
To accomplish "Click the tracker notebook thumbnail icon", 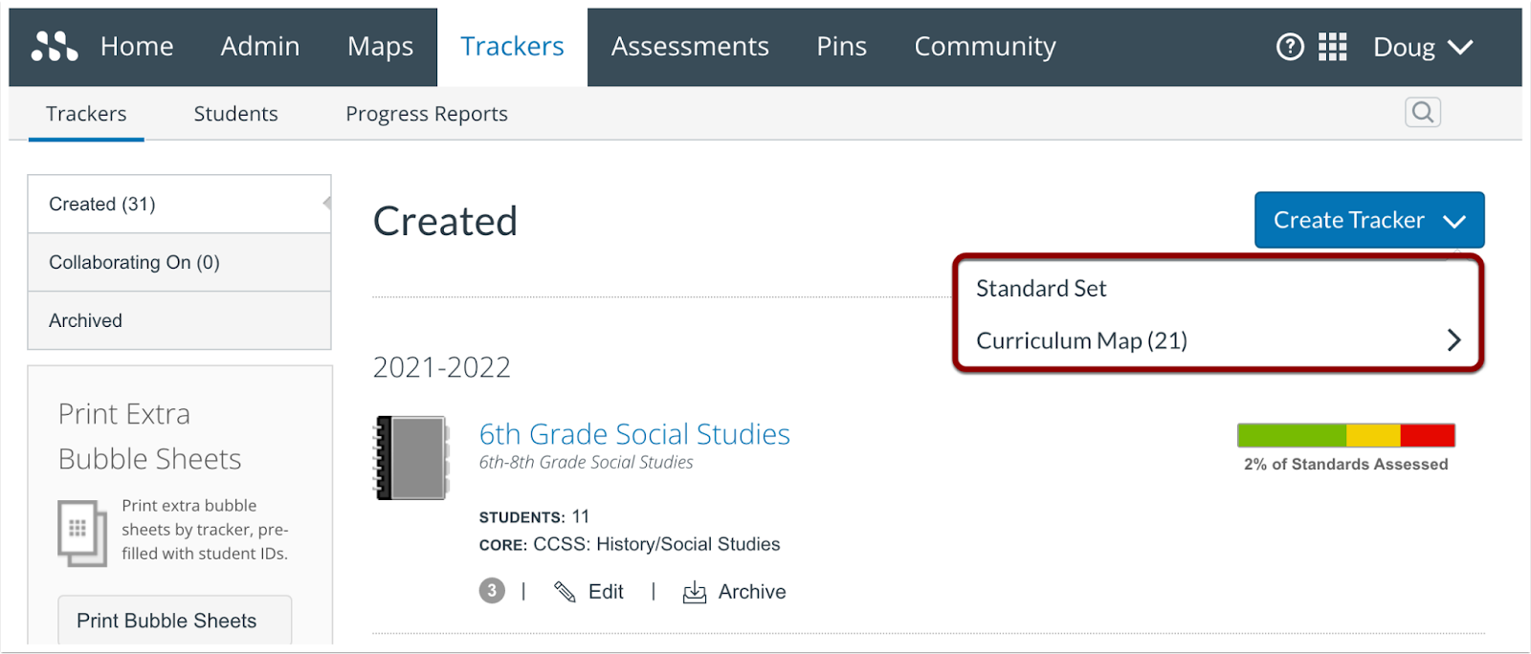I will point(411,458).
